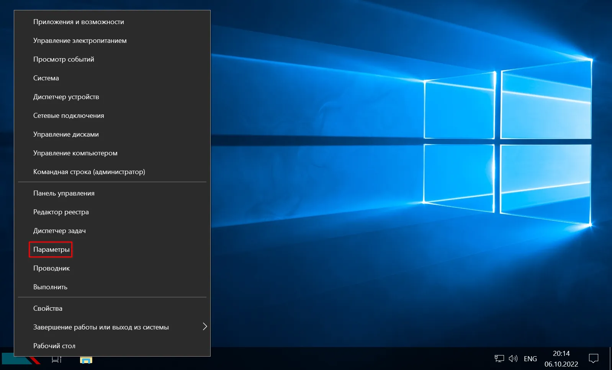
Task: Launch 'Диспетчер устройств'
Action: click(112, 97)
